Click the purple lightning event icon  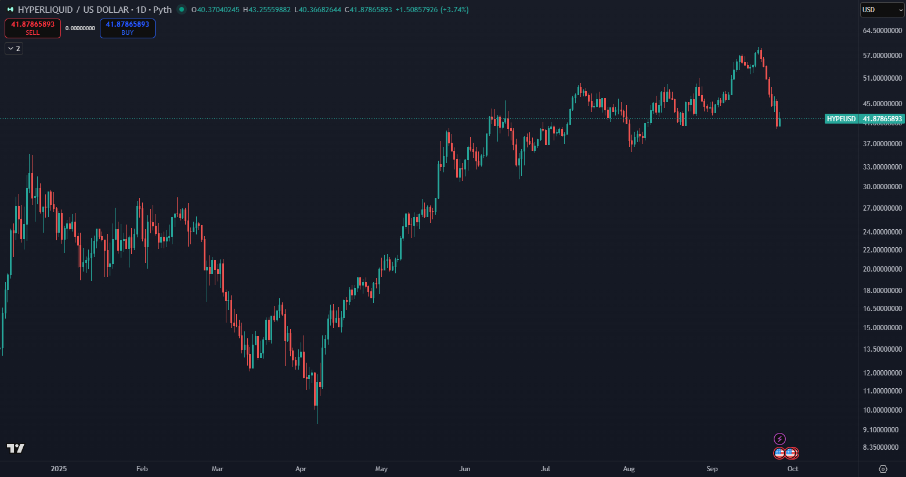tap(779, 439)
